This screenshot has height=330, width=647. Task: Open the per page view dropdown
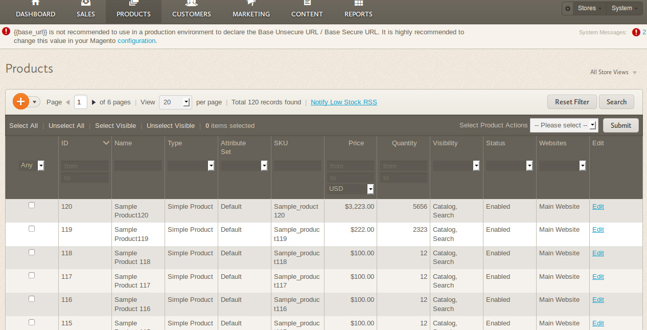coord(175,102)
